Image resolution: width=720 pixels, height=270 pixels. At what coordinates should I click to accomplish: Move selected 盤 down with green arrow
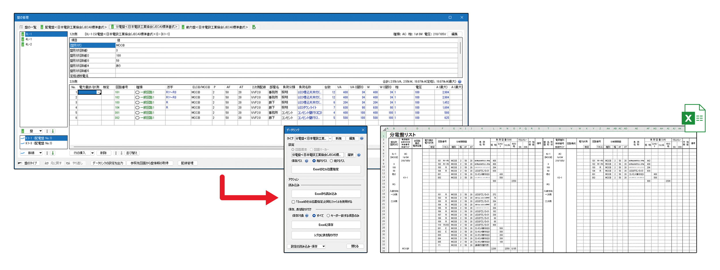[x=53, y=131]
